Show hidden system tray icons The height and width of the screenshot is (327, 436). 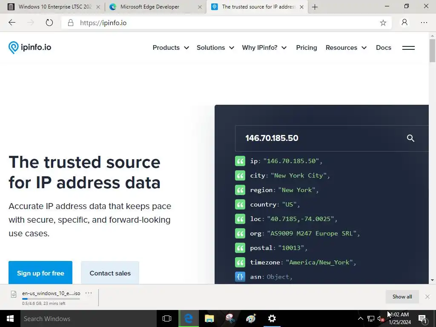coord(360,318)
